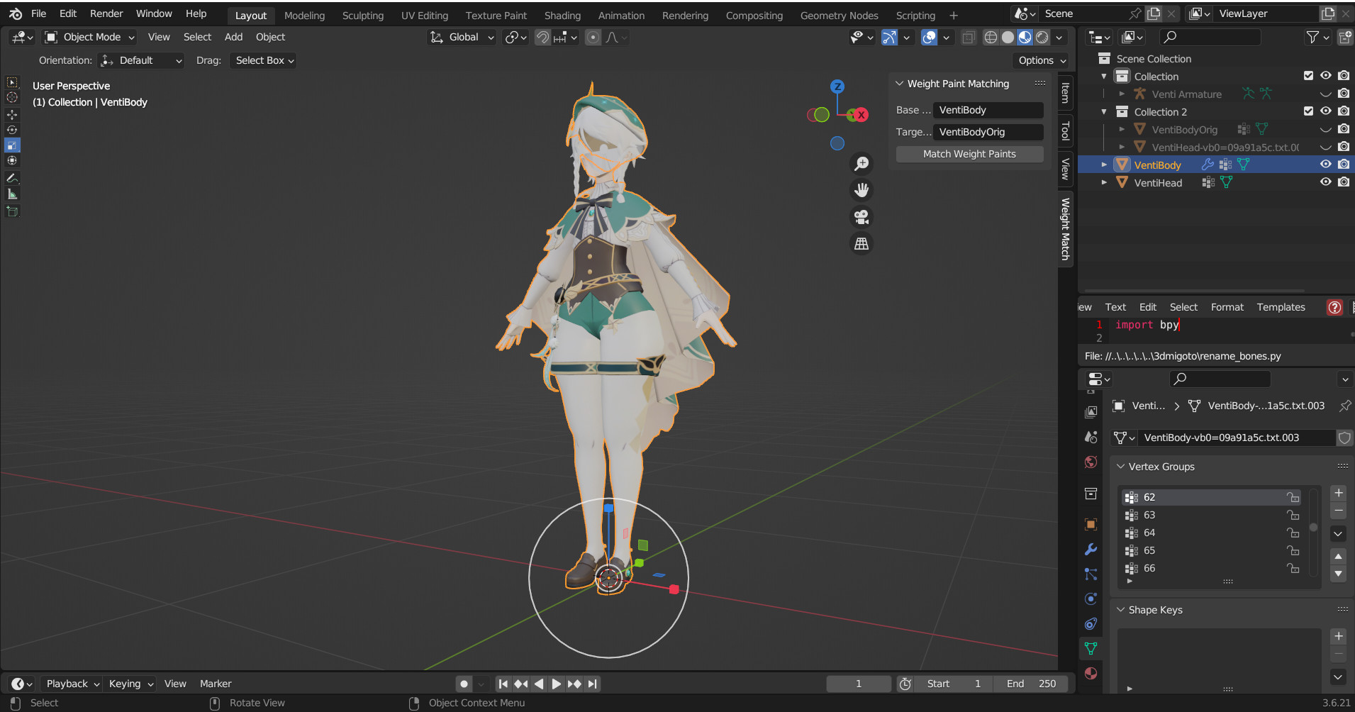Switch to the Shading workspace tab
1355x712 pixels.
[x=562, y=15]
